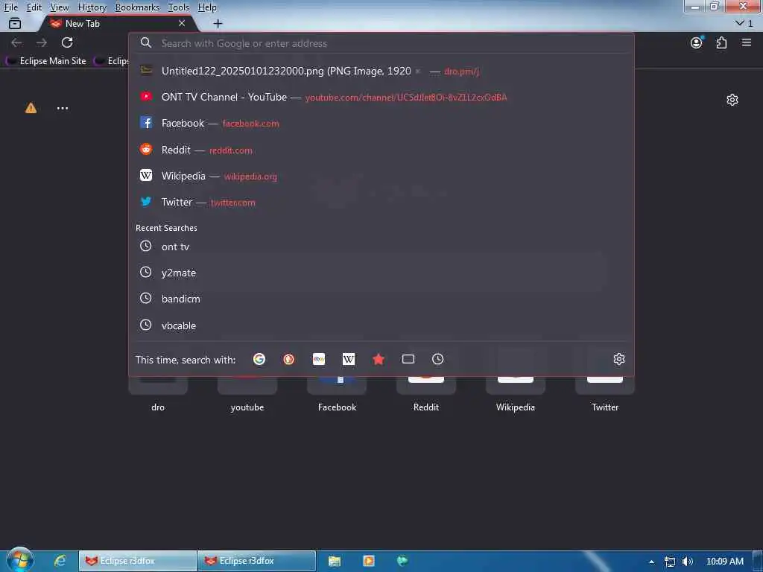Open the Facebook suggestion in dropdown
The height and width of the screenshot is (572, 763).
point(381,124)
